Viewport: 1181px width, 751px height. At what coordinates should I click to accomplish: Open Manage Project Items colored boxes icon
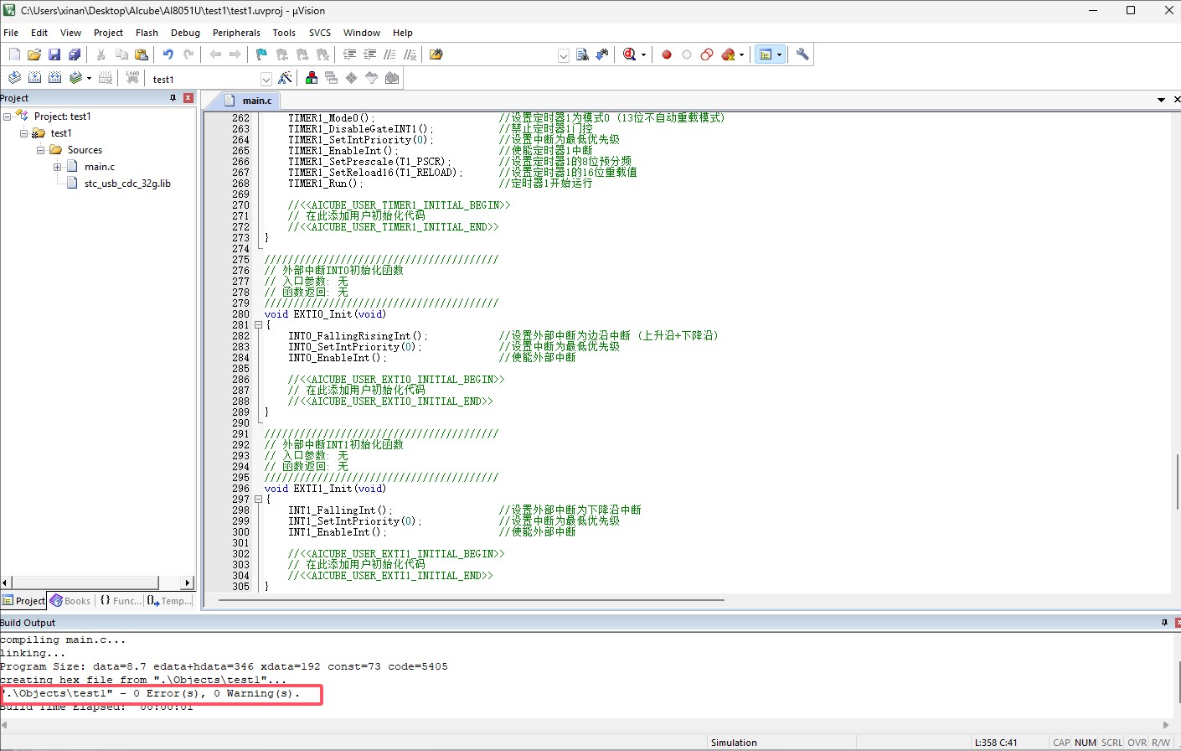[312, 78]
